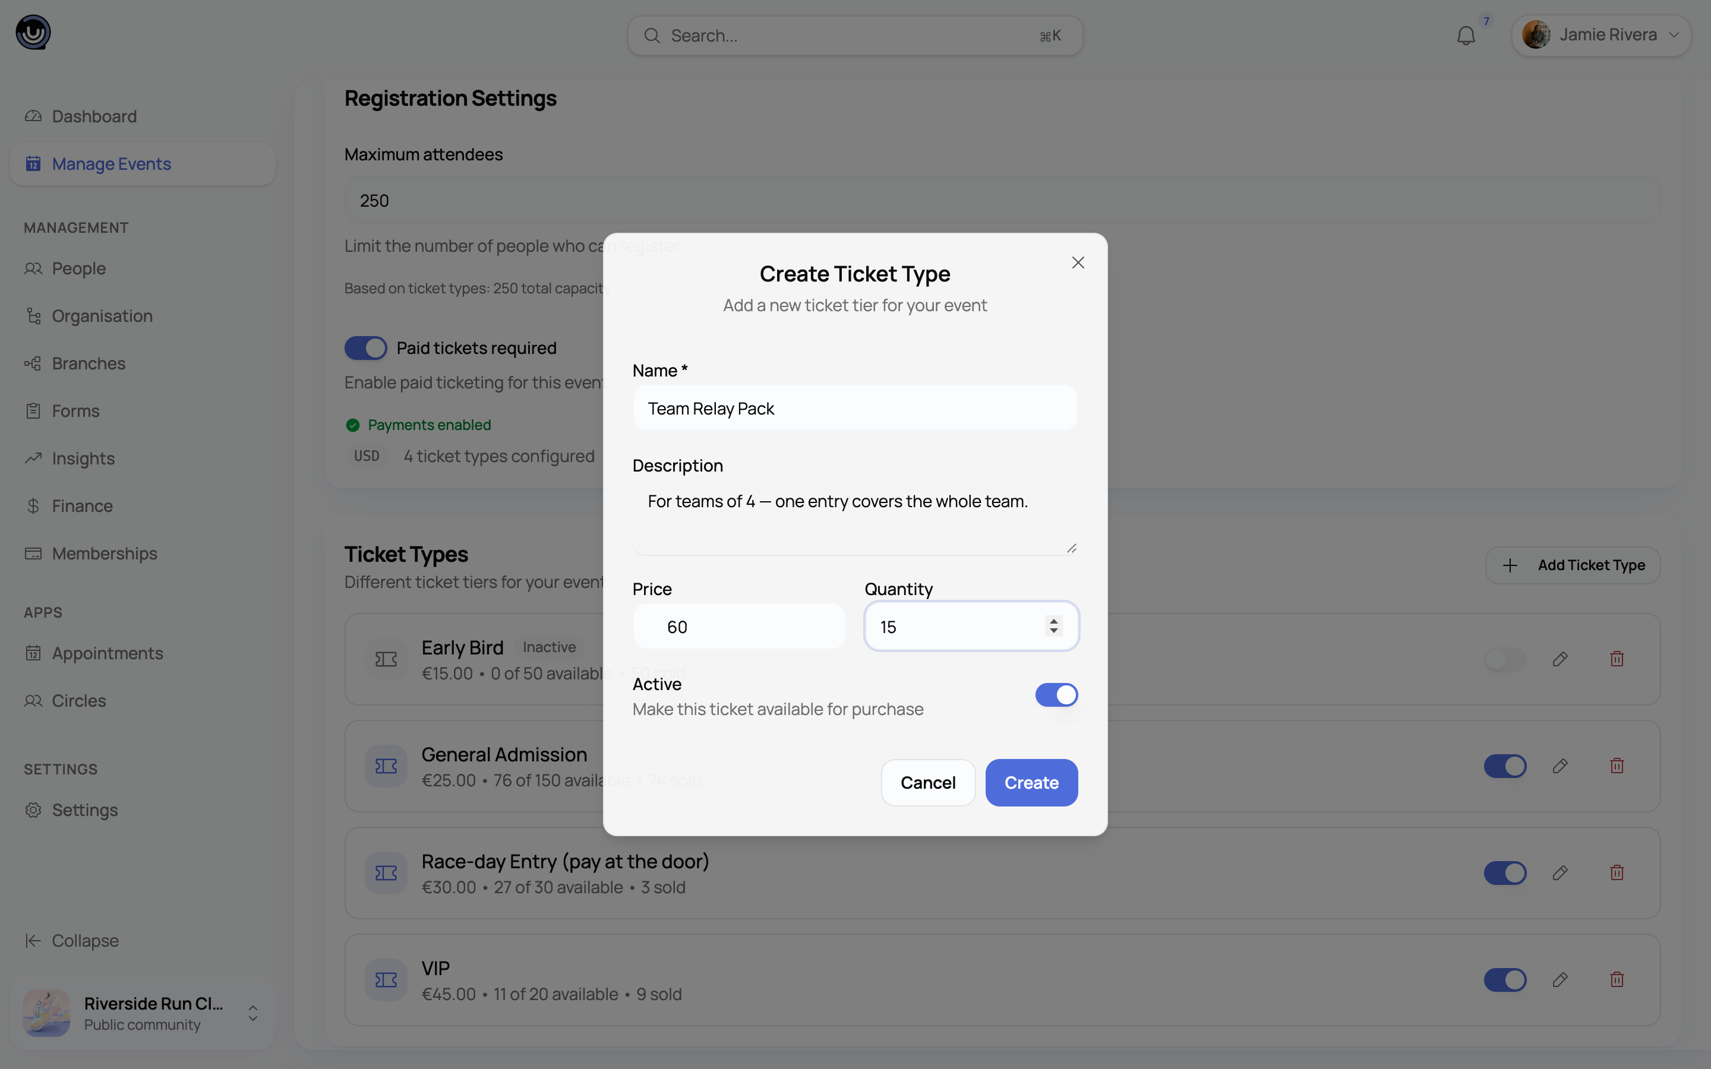Viewport: 1711px width, 1069px height.
Task: Open the Organisation page
Action: [142, 316]
